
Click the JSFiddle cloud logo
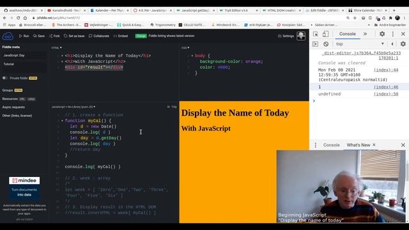coord(8,36)
